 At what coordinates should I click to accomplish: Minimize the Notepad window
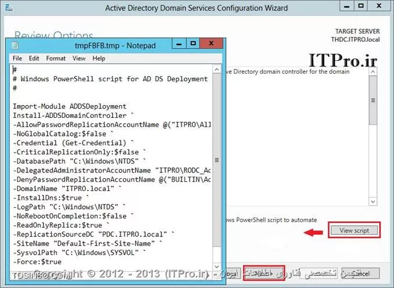coord(179,44)
